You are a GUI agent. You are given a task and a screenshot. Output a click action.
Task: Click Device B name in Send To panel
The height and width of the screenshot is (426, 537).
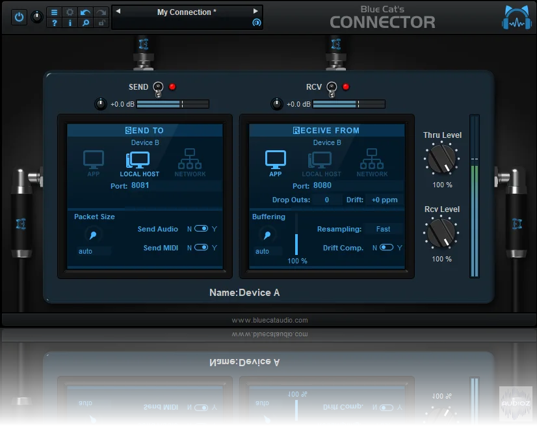coord(145,142)
